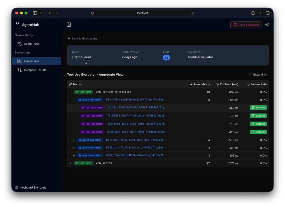This screenshot has width=285, height=207.
Task: Click the AgentHub logo icon
Action: click(x=17, y=25)
